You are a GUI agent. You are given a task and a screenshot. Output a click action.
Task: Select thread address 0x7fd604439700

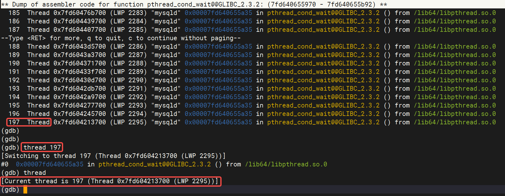(x=80, y=21)
